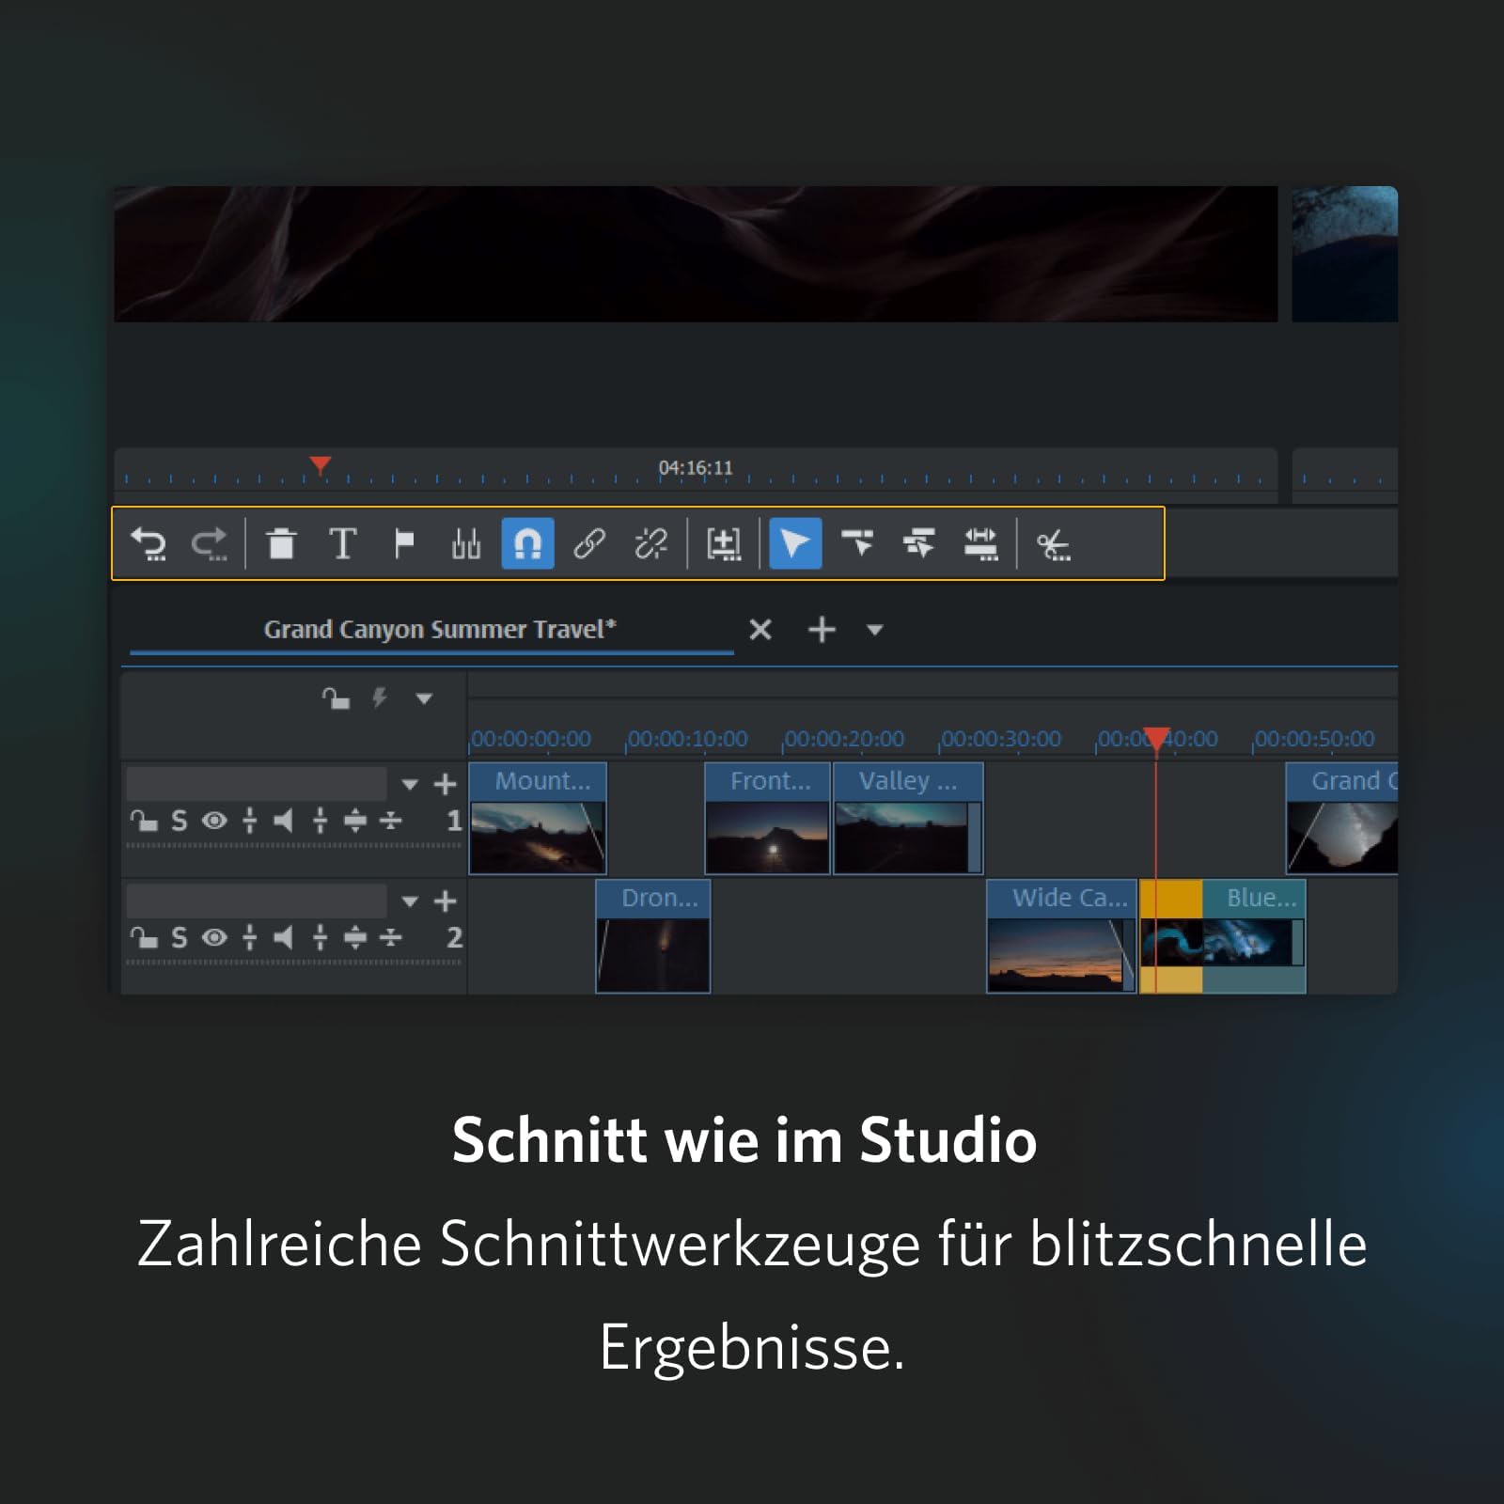Select the arrow mouse mode tool
The width and height of the screenshot is (1504, 1504).
pos(795,543)
